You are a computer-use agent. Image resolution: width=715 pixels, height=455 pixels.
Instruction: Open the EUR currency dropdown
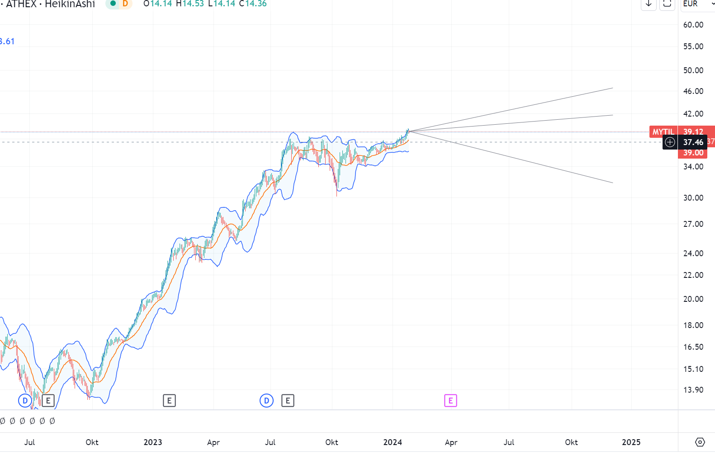click(697, 4)
